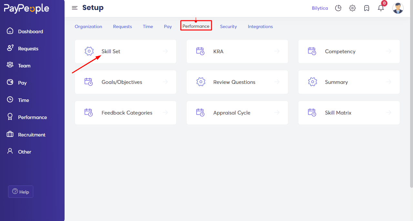Toggle the hamburger menu beside Setup
413x221 pixels.
tap(75, 8)
